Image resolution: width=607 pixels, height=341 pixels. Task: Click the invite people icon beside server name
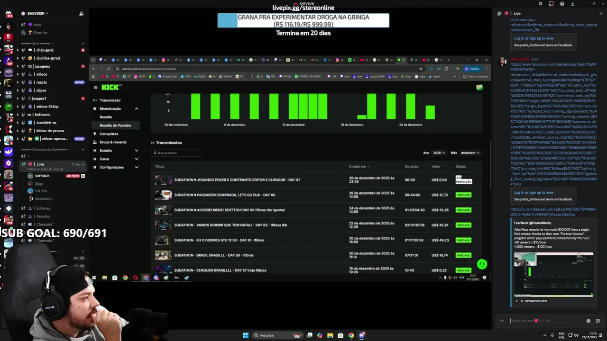pos(81,13)
